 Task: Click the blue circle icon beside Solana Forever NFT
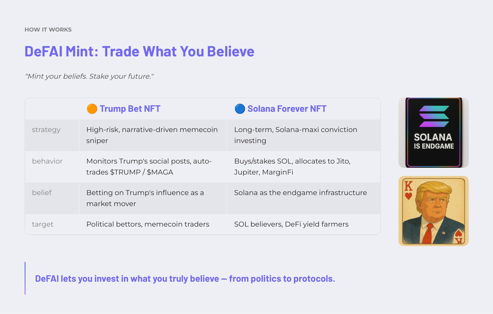(x=240, y=109)
